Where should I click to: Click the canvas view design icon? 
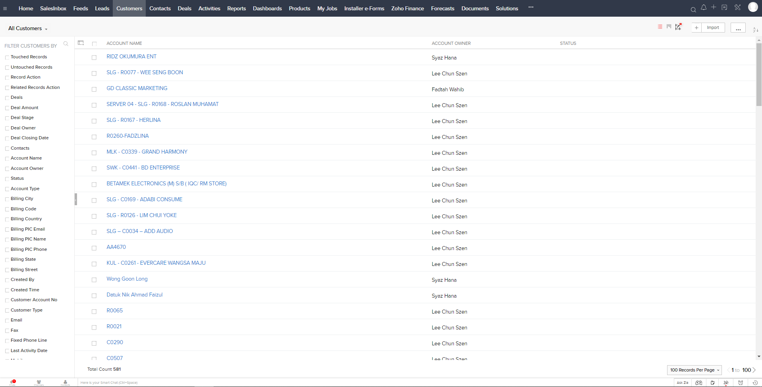coord(678,27)
